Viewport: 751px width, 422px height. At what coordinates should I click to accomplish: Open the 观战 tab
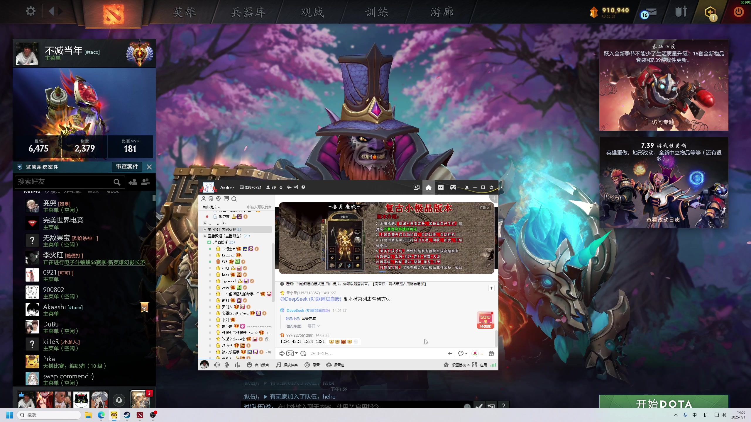pos(312,12)
